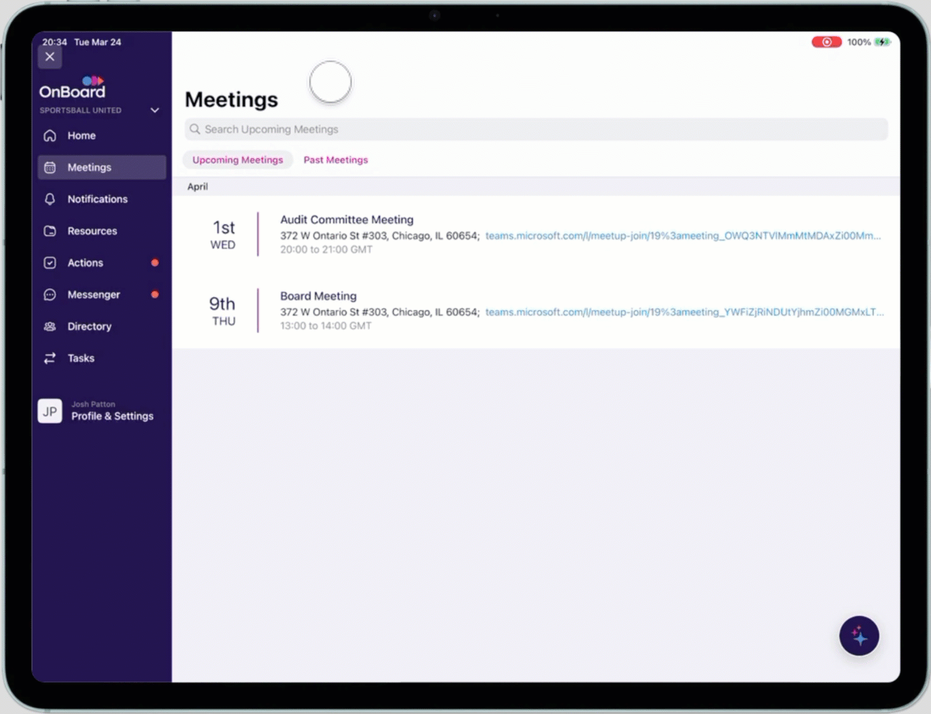Click the Directory people icon

(50, 326)
